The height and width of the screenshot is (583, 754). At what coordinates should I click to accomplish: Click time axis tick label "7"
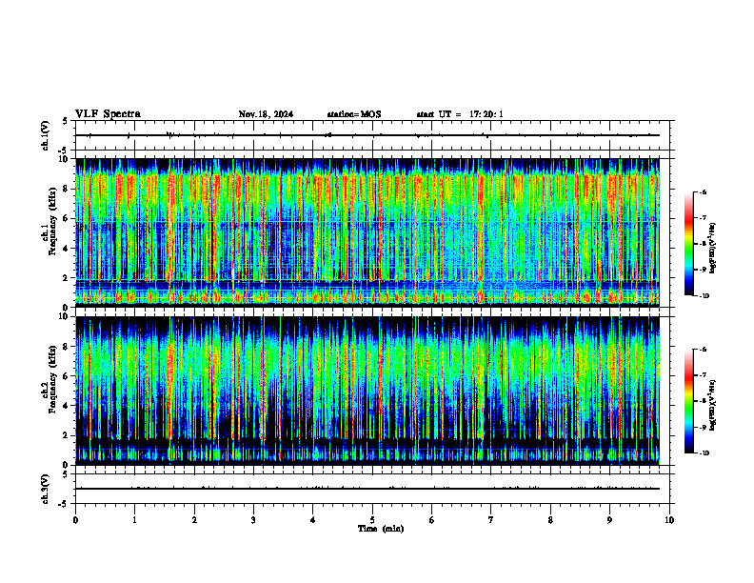[x=491, y=520]
